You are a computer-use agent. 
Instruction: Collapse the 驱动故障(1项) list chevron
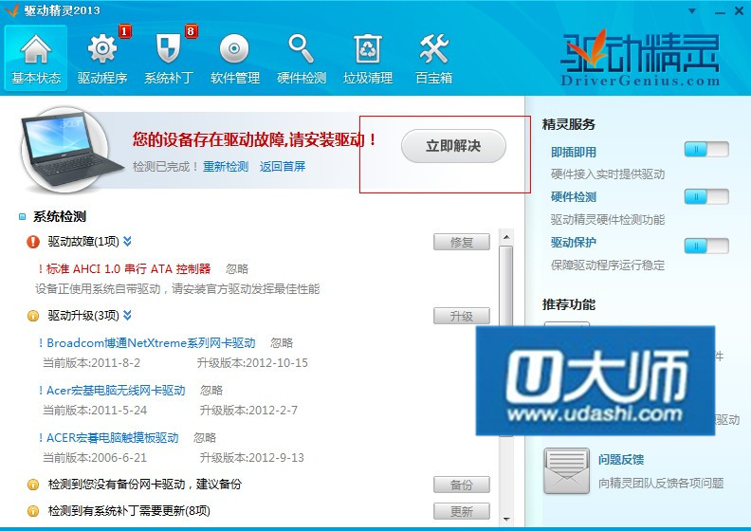[127, 242]
